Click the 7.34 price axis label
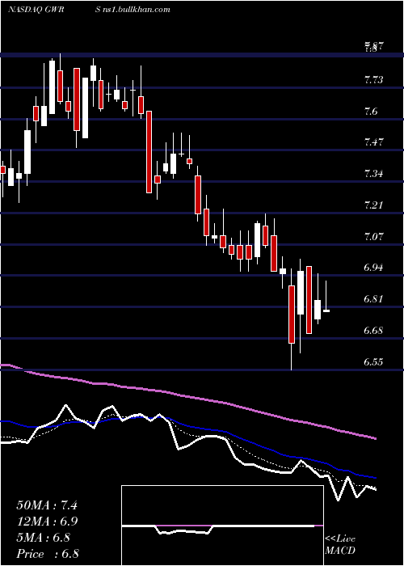Image resolution: width=404 pixels, height=566 pixels. [x=374, y=174]
